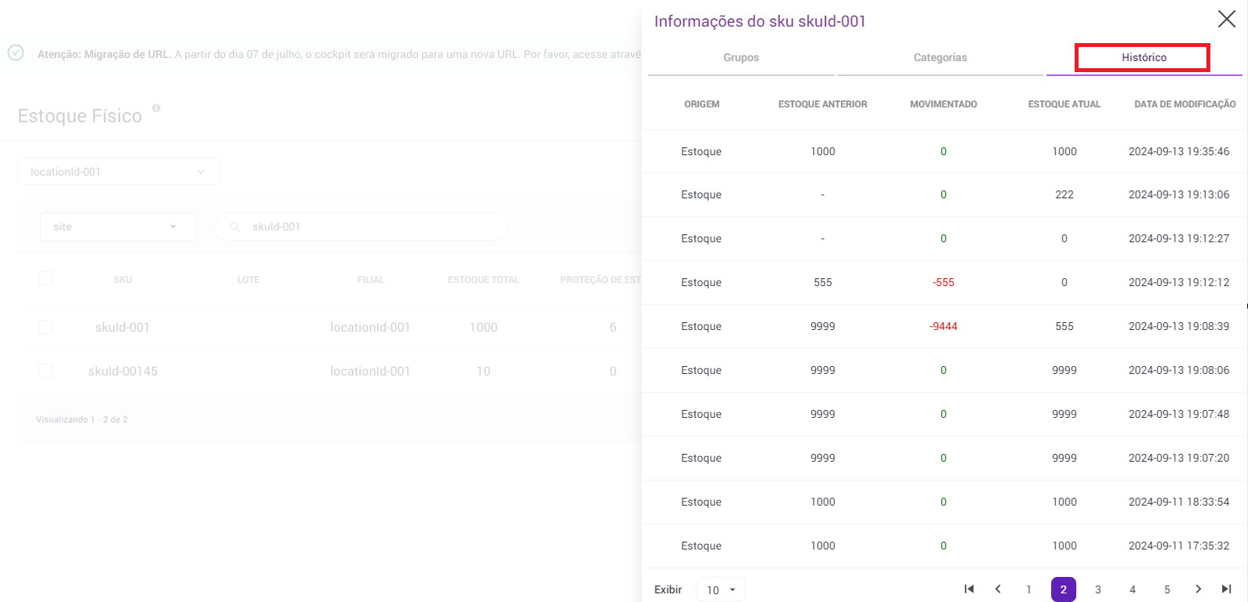Jump to last history page
This screenshot has width=1248, height=602.
click(1226, 589)
